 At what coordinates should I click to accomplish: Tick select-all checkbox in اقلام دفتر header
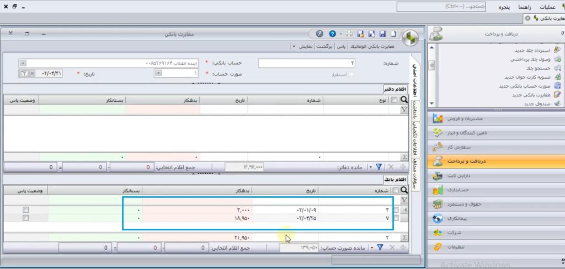[x=394, y=100]
